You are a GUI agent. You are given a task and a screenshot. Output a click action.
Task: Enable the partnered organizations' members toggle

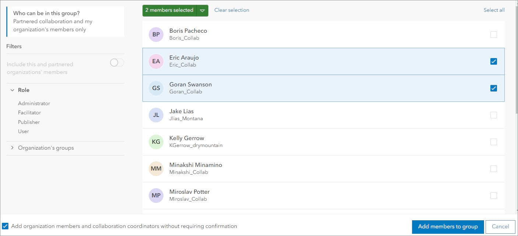(117, 62)
